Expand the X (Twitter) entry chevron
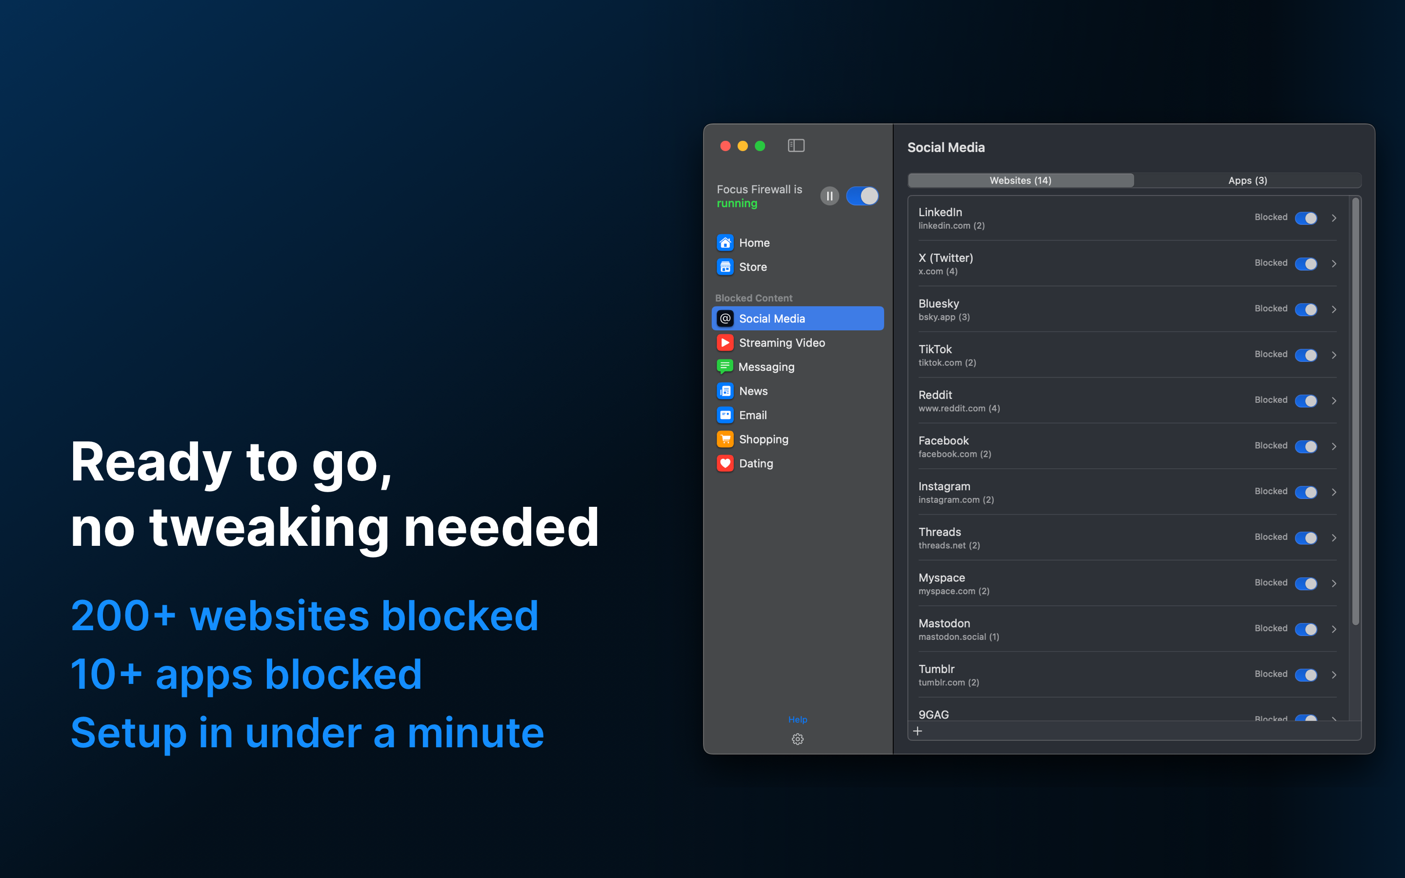This screenshot has height=878, width=1405. coord(1334,263)
